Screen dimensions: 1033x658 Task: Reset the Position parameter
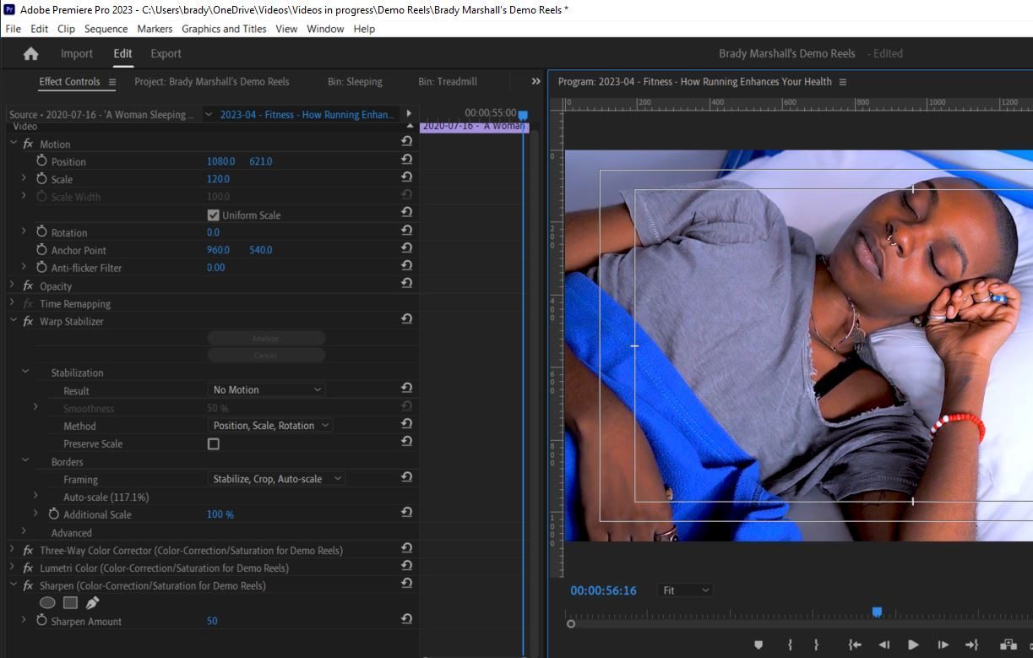(x=406, y=160)
